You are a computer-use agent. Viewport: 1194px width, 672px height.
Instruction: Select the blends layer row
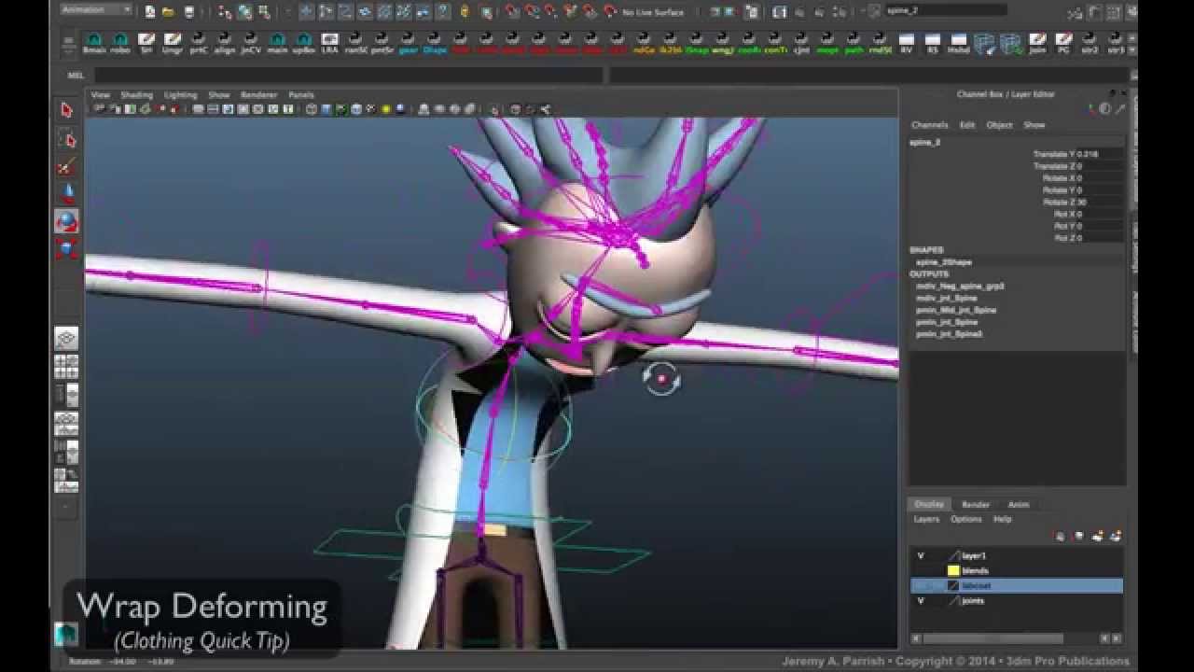pyautogui.click(x=1017, y=570)
